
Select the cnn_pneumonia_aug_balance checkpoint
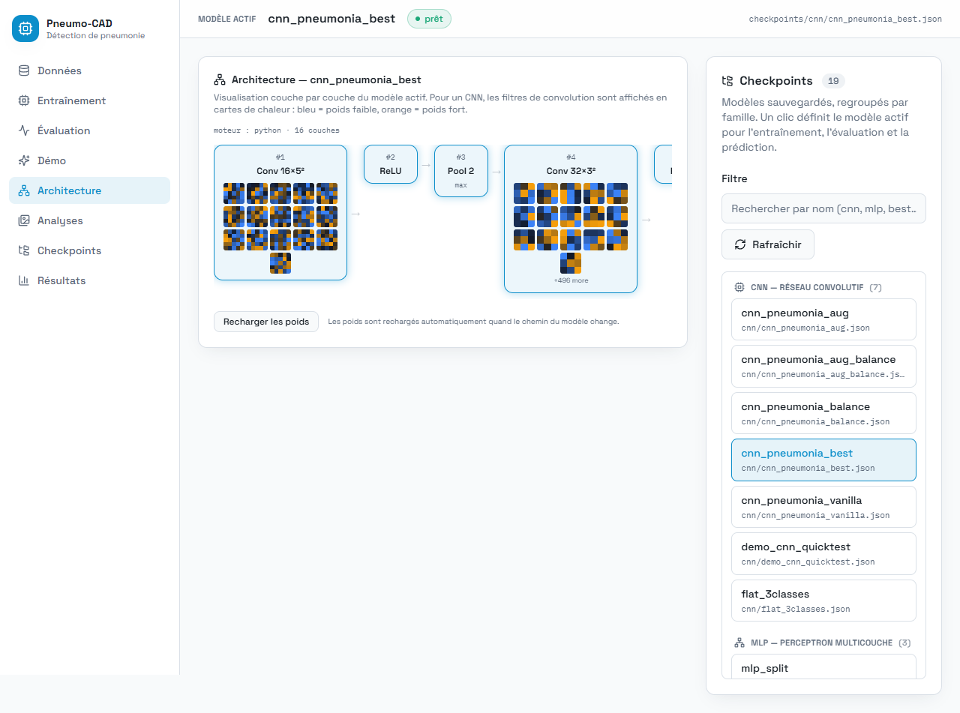[823, 366]
